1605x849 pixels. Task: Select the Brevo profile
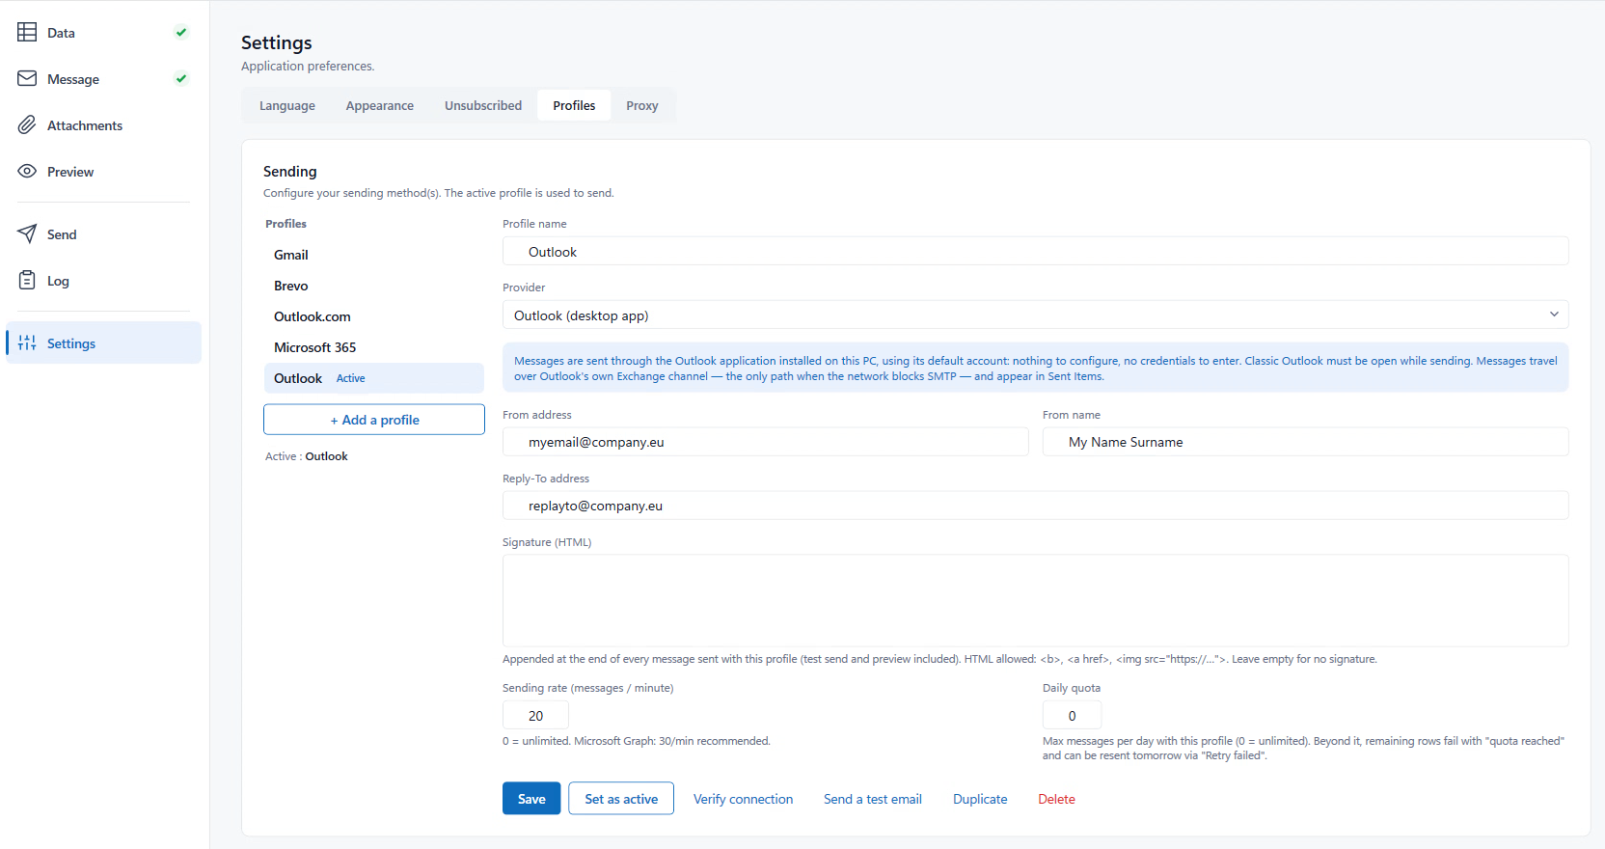click(x=374, y=286)
